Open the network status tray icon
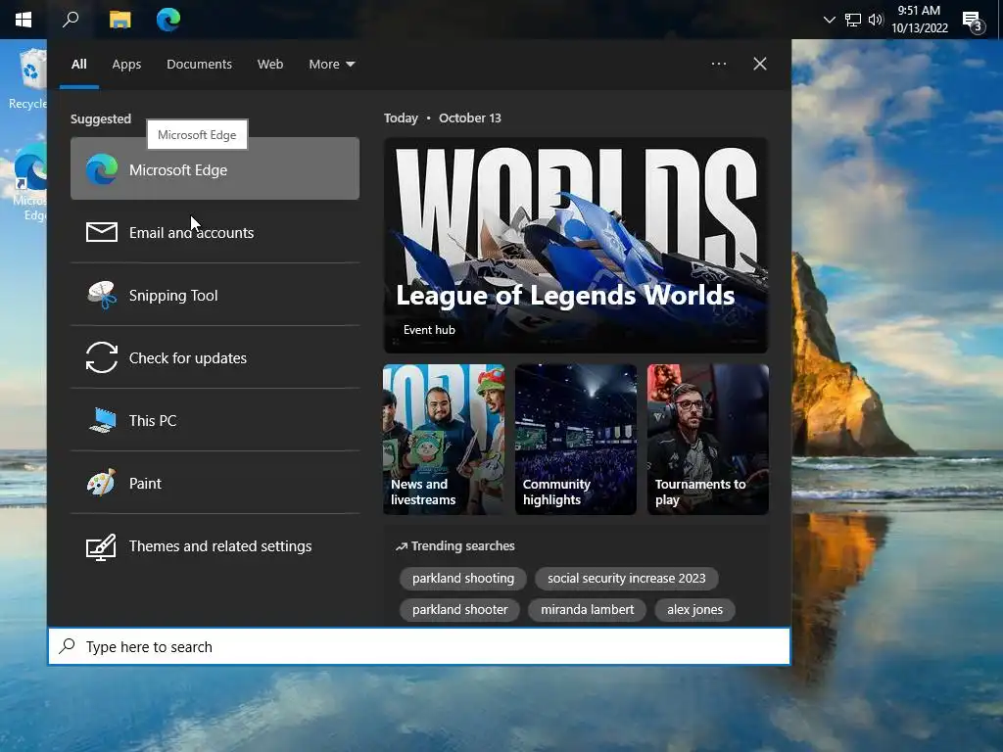 point(853,20)
